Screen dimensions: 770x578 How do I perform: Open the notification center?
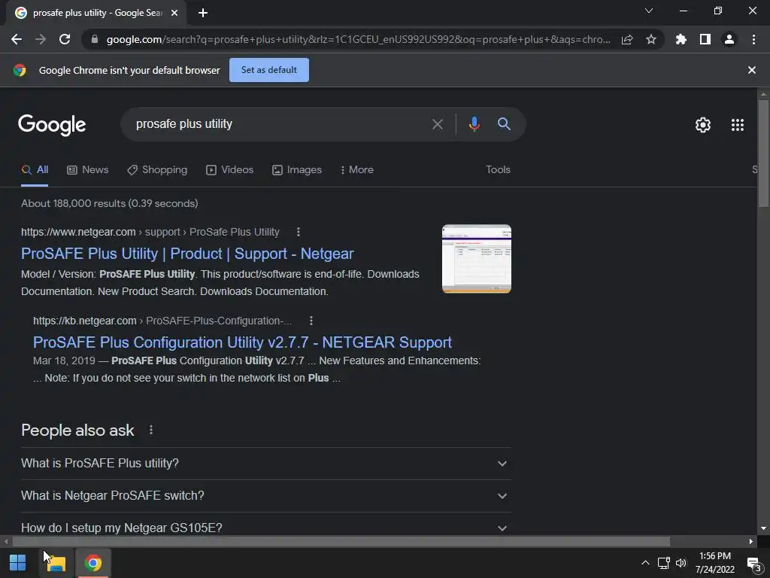(753, 564)
